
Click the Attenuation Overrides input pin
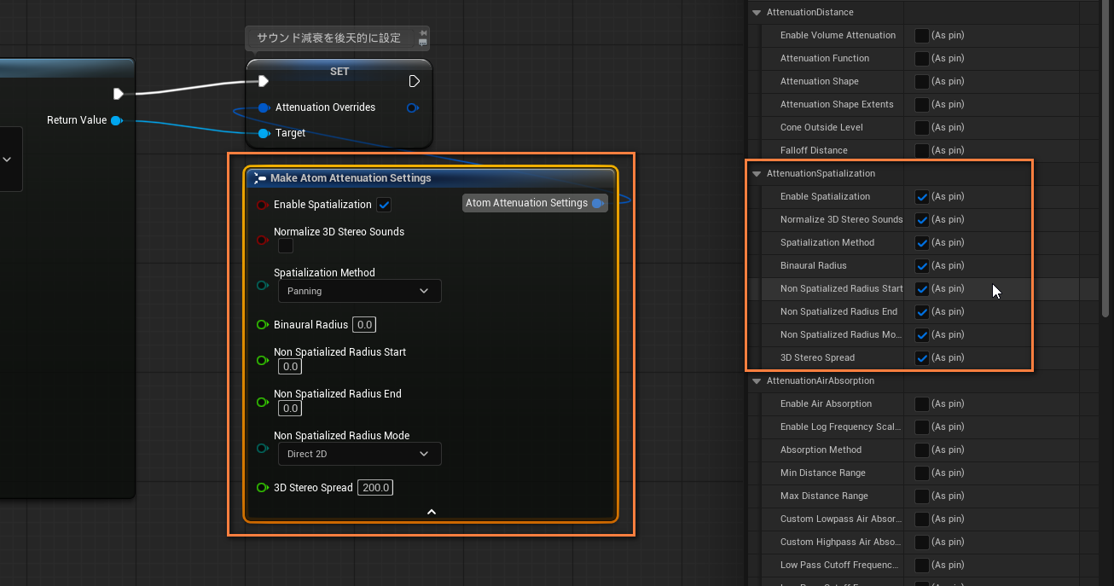pos(264,107)
